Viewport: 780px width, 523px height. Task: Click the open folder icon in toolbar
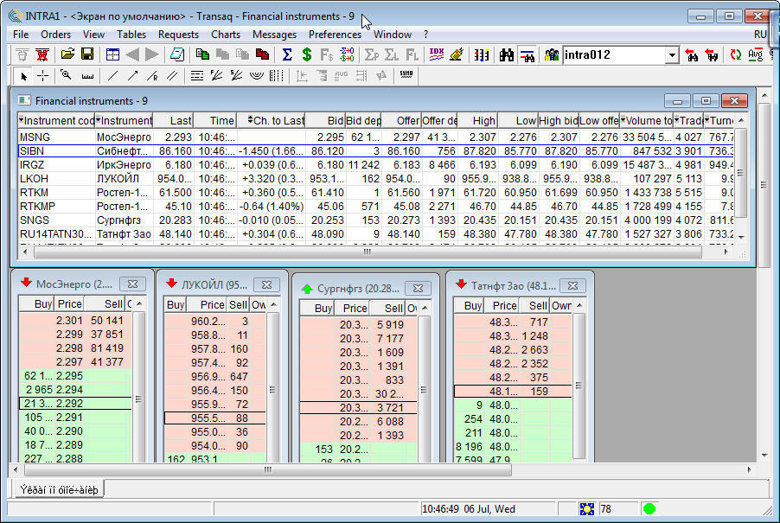[x=67, y=54]
